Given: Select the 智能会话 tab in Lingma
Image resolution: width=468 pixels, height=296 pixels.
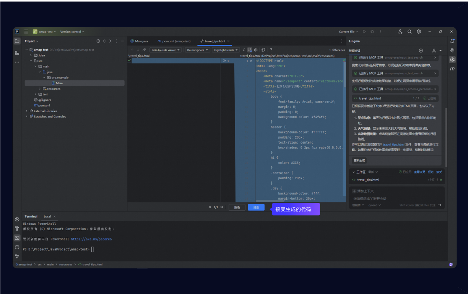Looking at the screenshot, I should click(354, 51).
